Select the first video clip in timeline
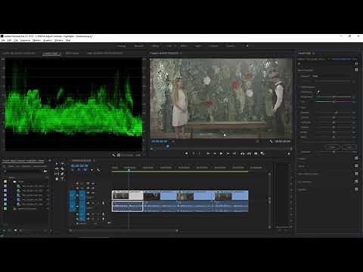The image size is (363, 272). pos(128,196)
